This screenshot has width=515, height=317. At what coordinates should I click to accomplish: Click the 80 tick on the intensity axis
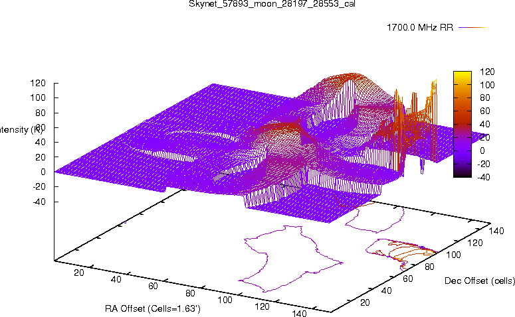point(40,113)
